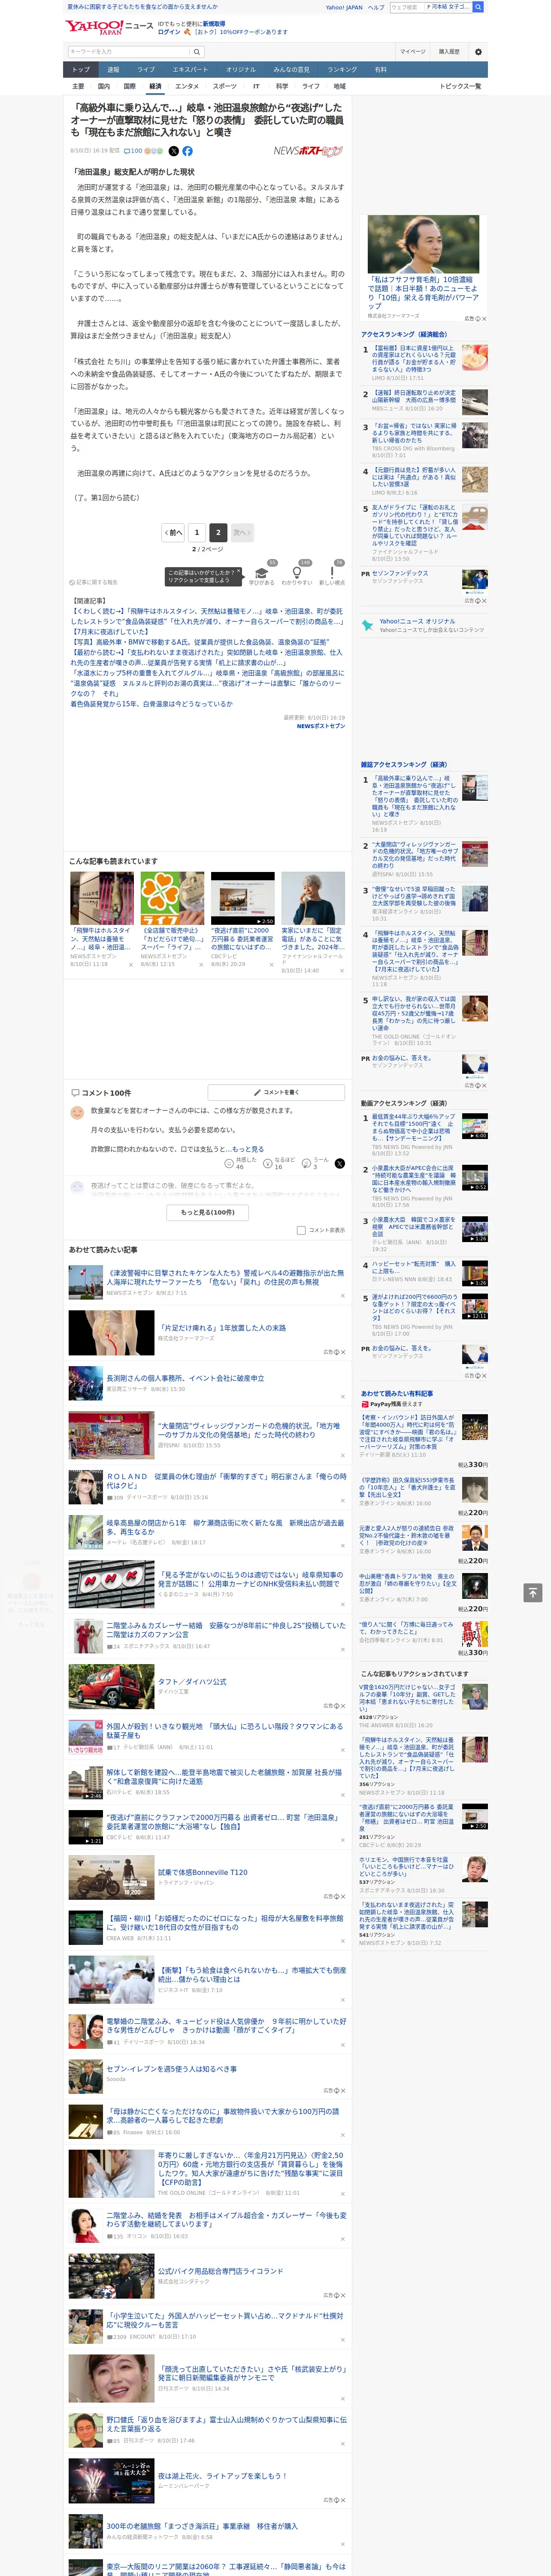The image size is (551, 2576).
Task: Share the article on X below the headline
Action: point(174,151)
